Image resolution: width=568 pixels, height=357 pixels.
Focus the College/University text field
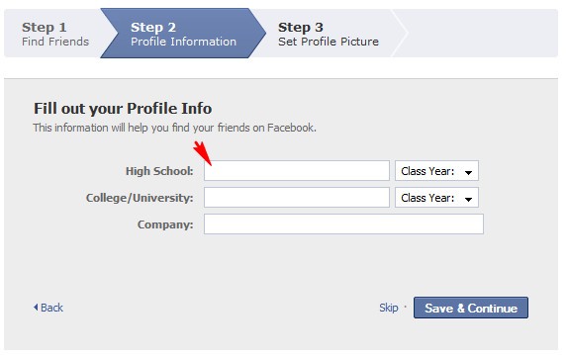pyautogui.click(x=297, y=198)
